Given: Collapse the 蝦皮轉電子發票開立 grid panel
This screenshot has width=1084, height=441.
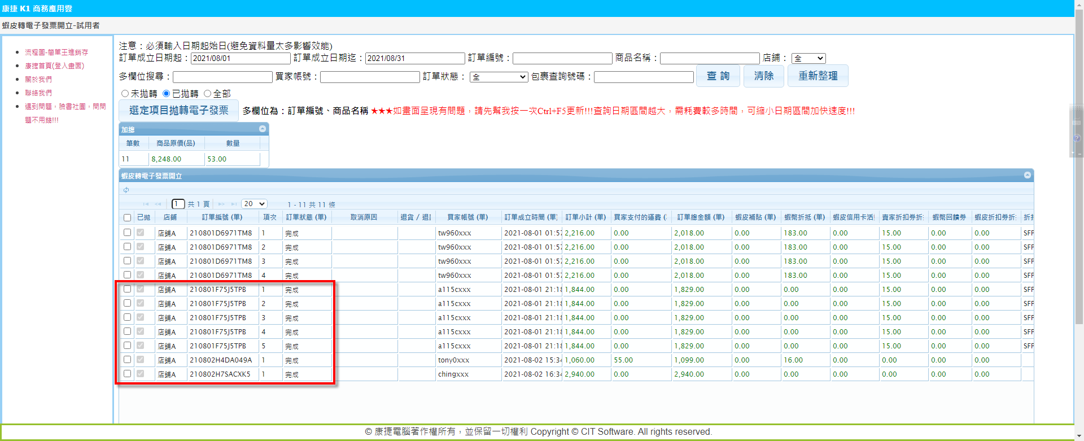Looking at the screenshot, I should tap(1028, 176).
